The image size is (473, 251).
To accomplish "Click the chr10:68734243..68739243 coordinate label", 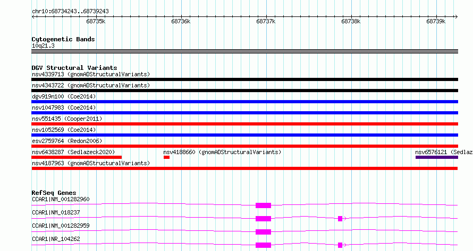I will (x=70, y=12).
